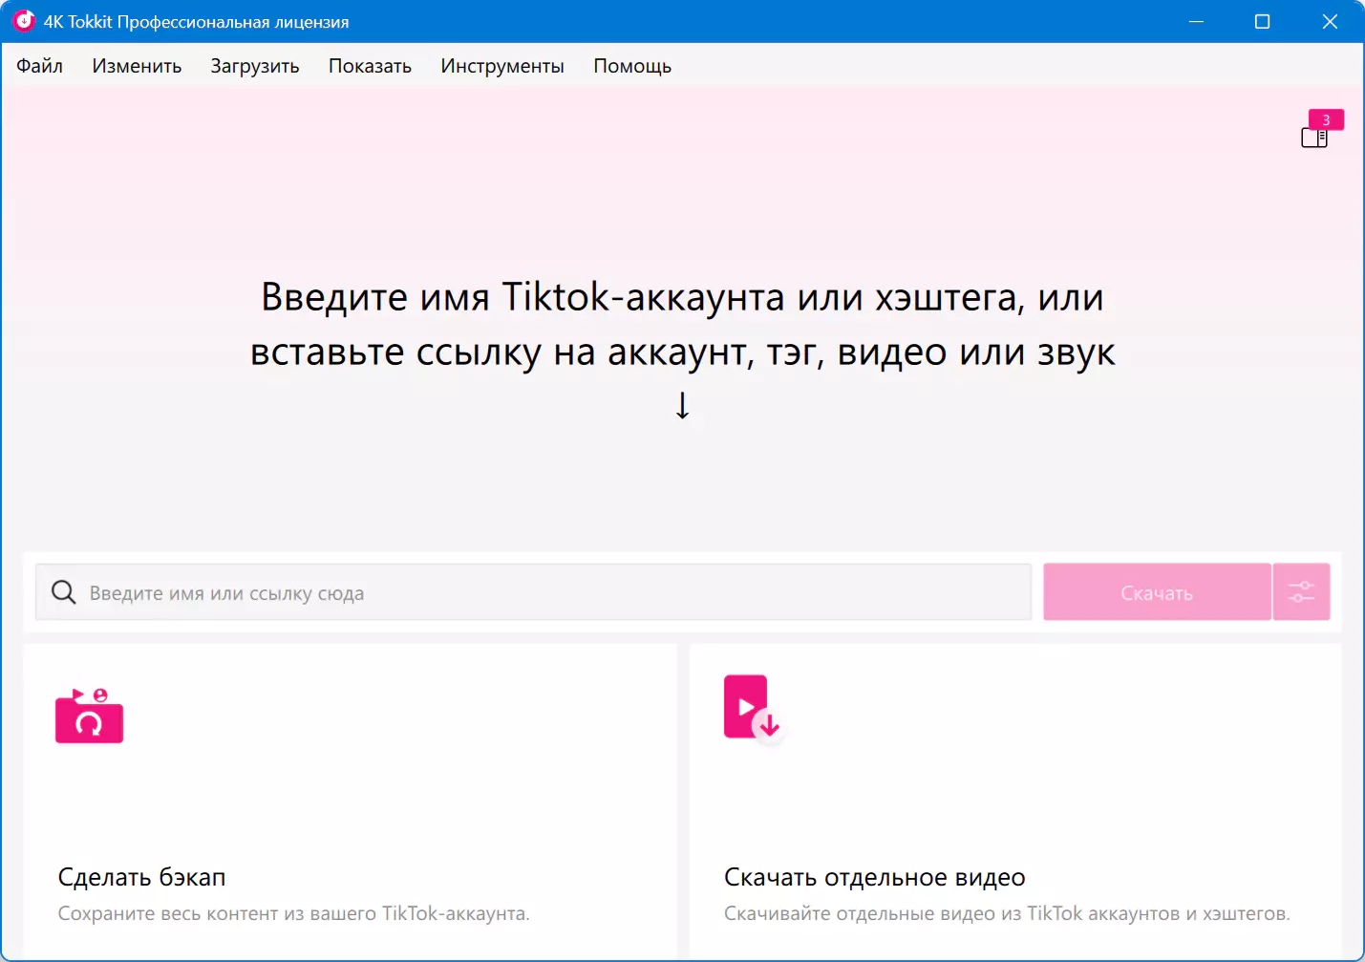Image resolution: width=1365 pixels, height=962 pixels.
Task: Select the Сделать бэкап card title
Action: [141, 877]
